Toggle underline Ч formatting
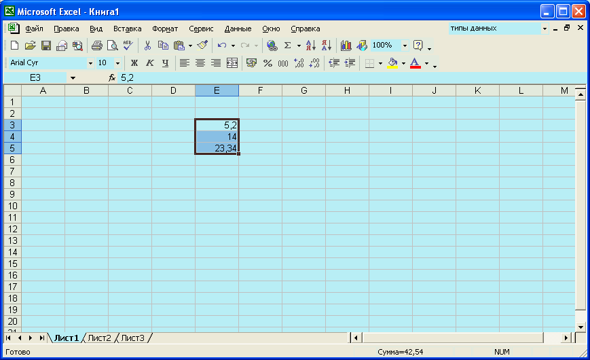Screen dimensions: 590x360 tap(165, 63)
